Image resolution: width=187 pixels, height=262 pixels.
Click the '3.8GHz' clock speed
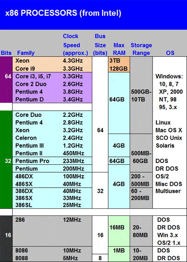pyautogui.click(x=73, y=92)
